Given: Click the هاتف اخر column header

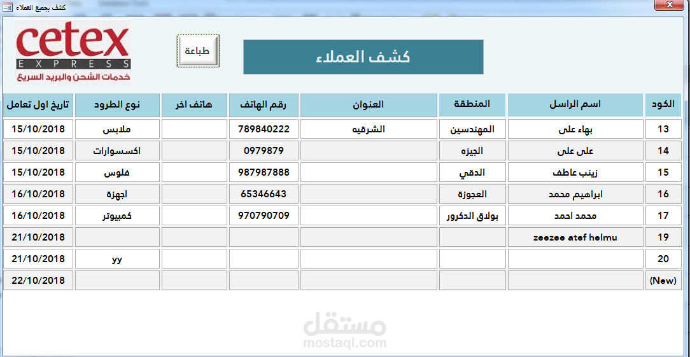Looking at the screenshot, I should tap(194, 105).
